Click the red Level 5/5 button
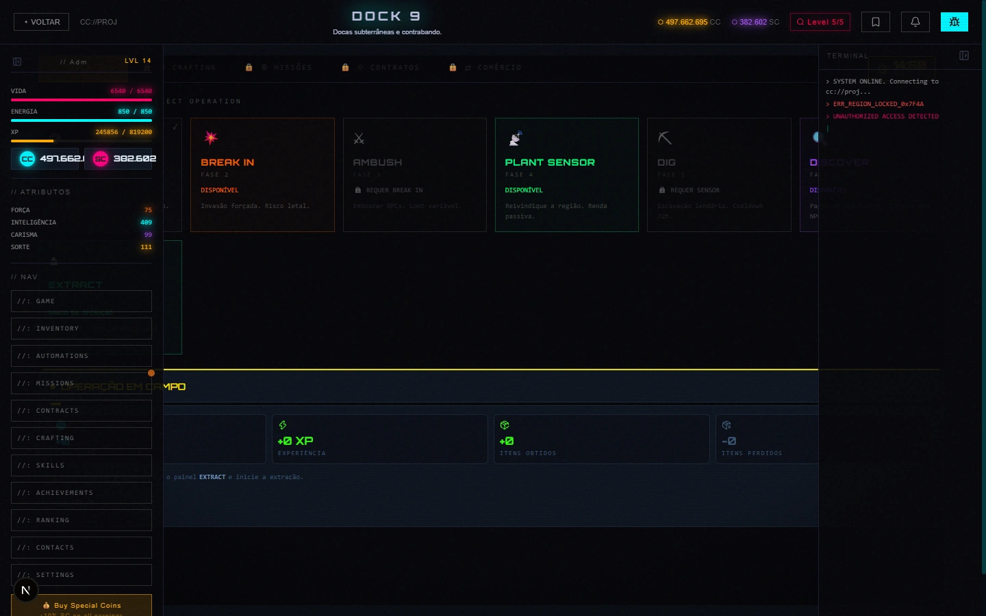The width and height of the screenshot is (986, 616). coord(820,22)
